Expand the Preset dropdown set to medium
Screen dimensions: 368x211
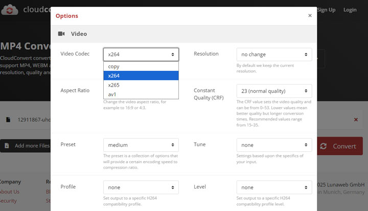coord(141,145)
